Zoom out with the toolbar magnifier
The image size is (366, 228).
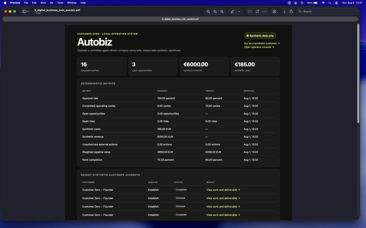208,11
